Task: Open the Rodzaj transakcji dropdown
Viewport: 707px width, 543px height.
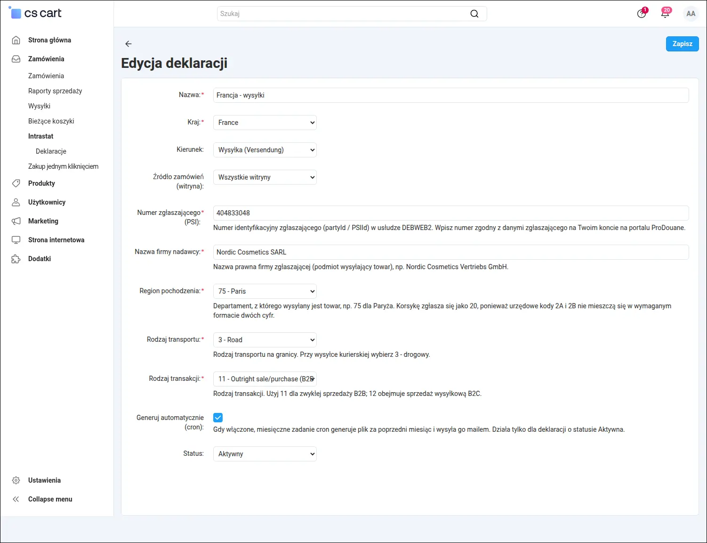Action: [x=265, y=379]
